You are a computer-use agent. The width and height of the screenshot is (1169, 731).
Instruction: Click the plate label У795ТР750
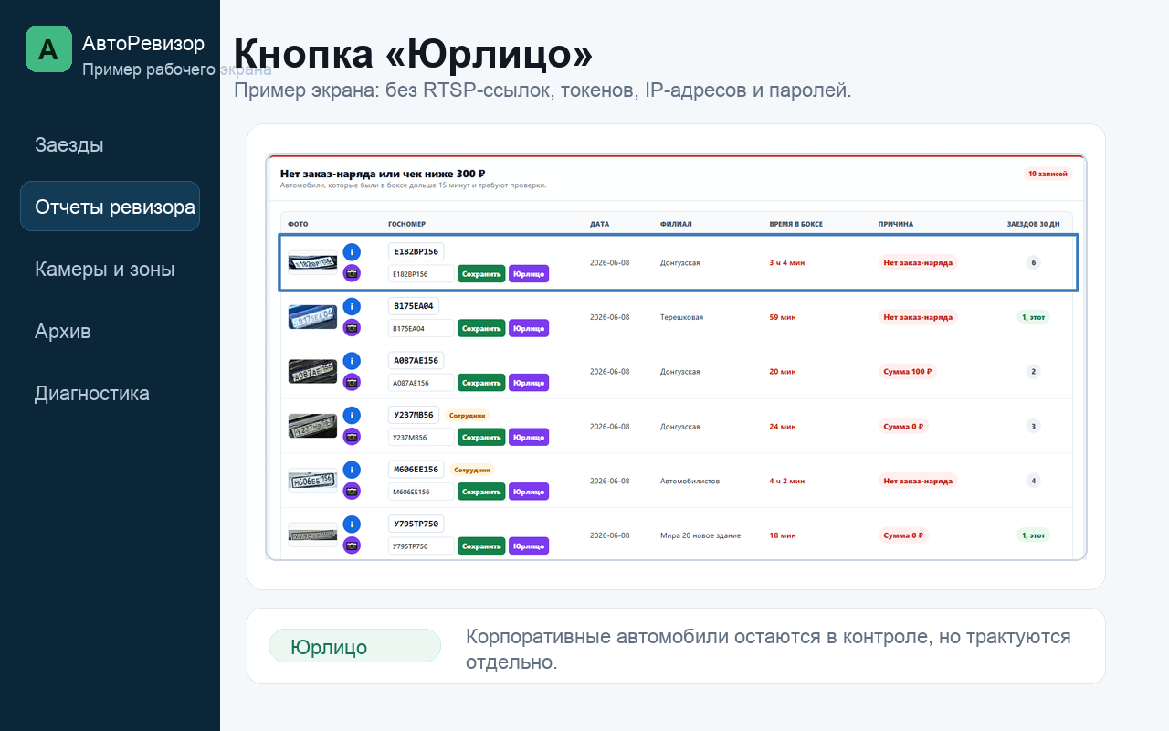pos(416,524)
